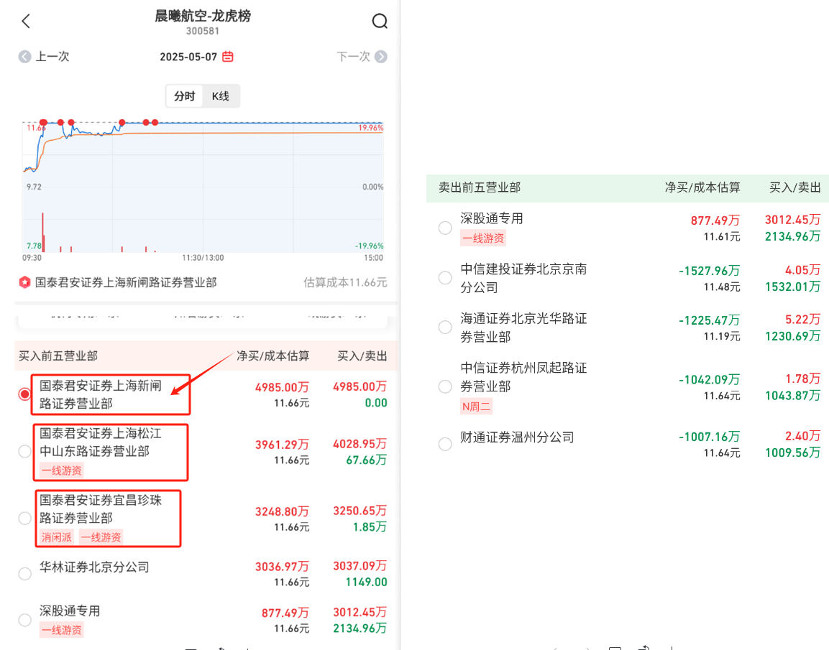Click 一线游资 tag under 宜昌珍珠路
Screen dimensions: 829x650
[101, 537]
